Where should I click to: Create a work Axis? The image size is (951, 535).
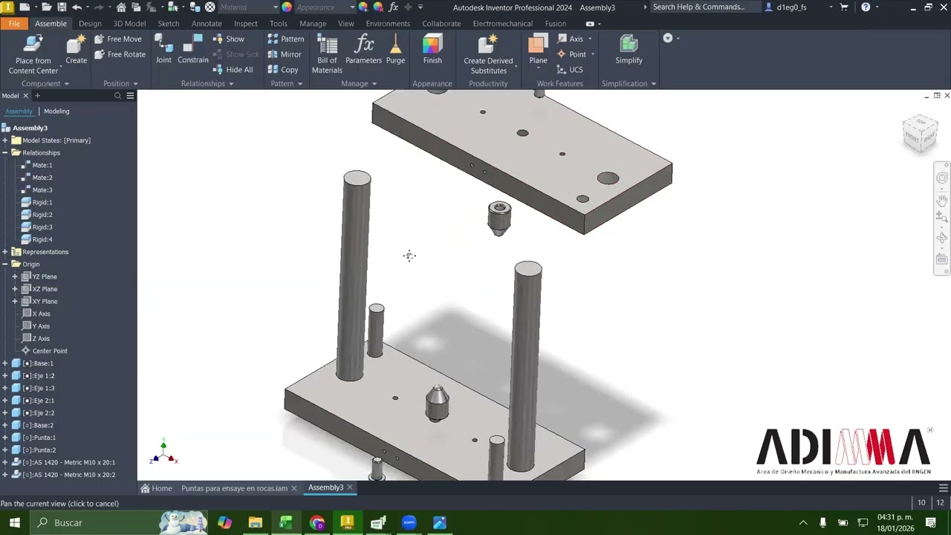pyautogui.click(x=570, y=39)
